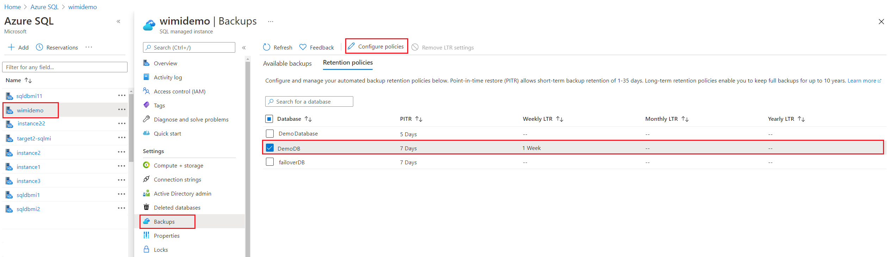The width and height of the screenshot is (889, 257).
Task: Select Retention policies tab
Action: point(348,62)
